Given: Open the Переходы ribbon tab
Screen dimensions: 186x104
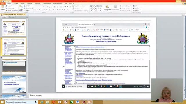Looking at the screenshot, I should pos(30,3).
